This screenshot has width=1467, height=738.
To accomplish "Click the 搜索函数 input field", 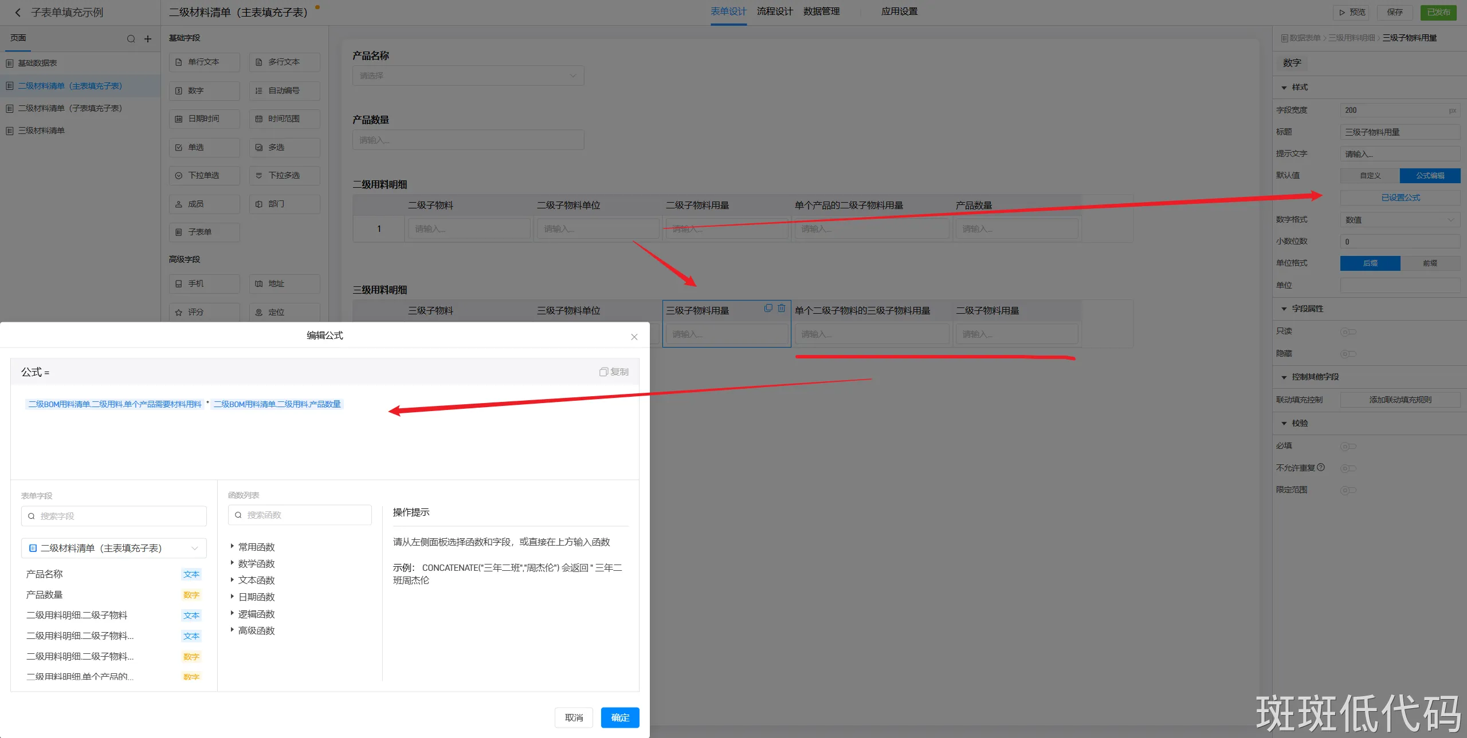I will 300,515.
